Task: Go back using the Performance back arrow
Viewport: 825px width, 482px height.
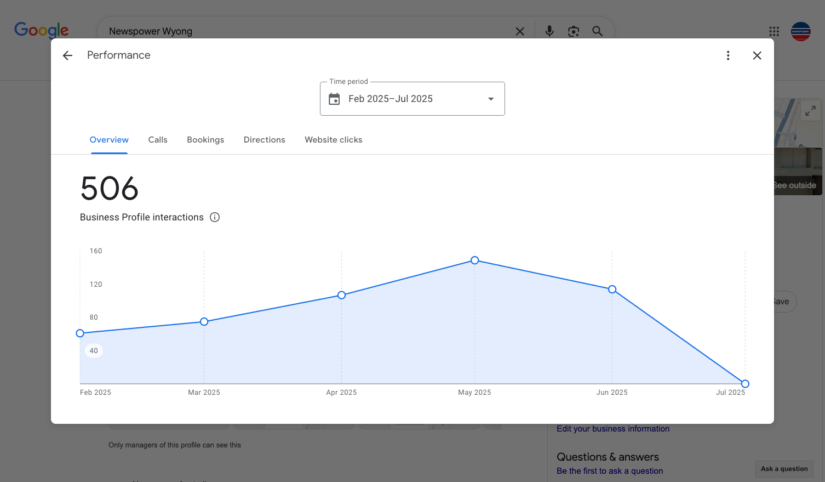Action: click(x=67, y=55)
